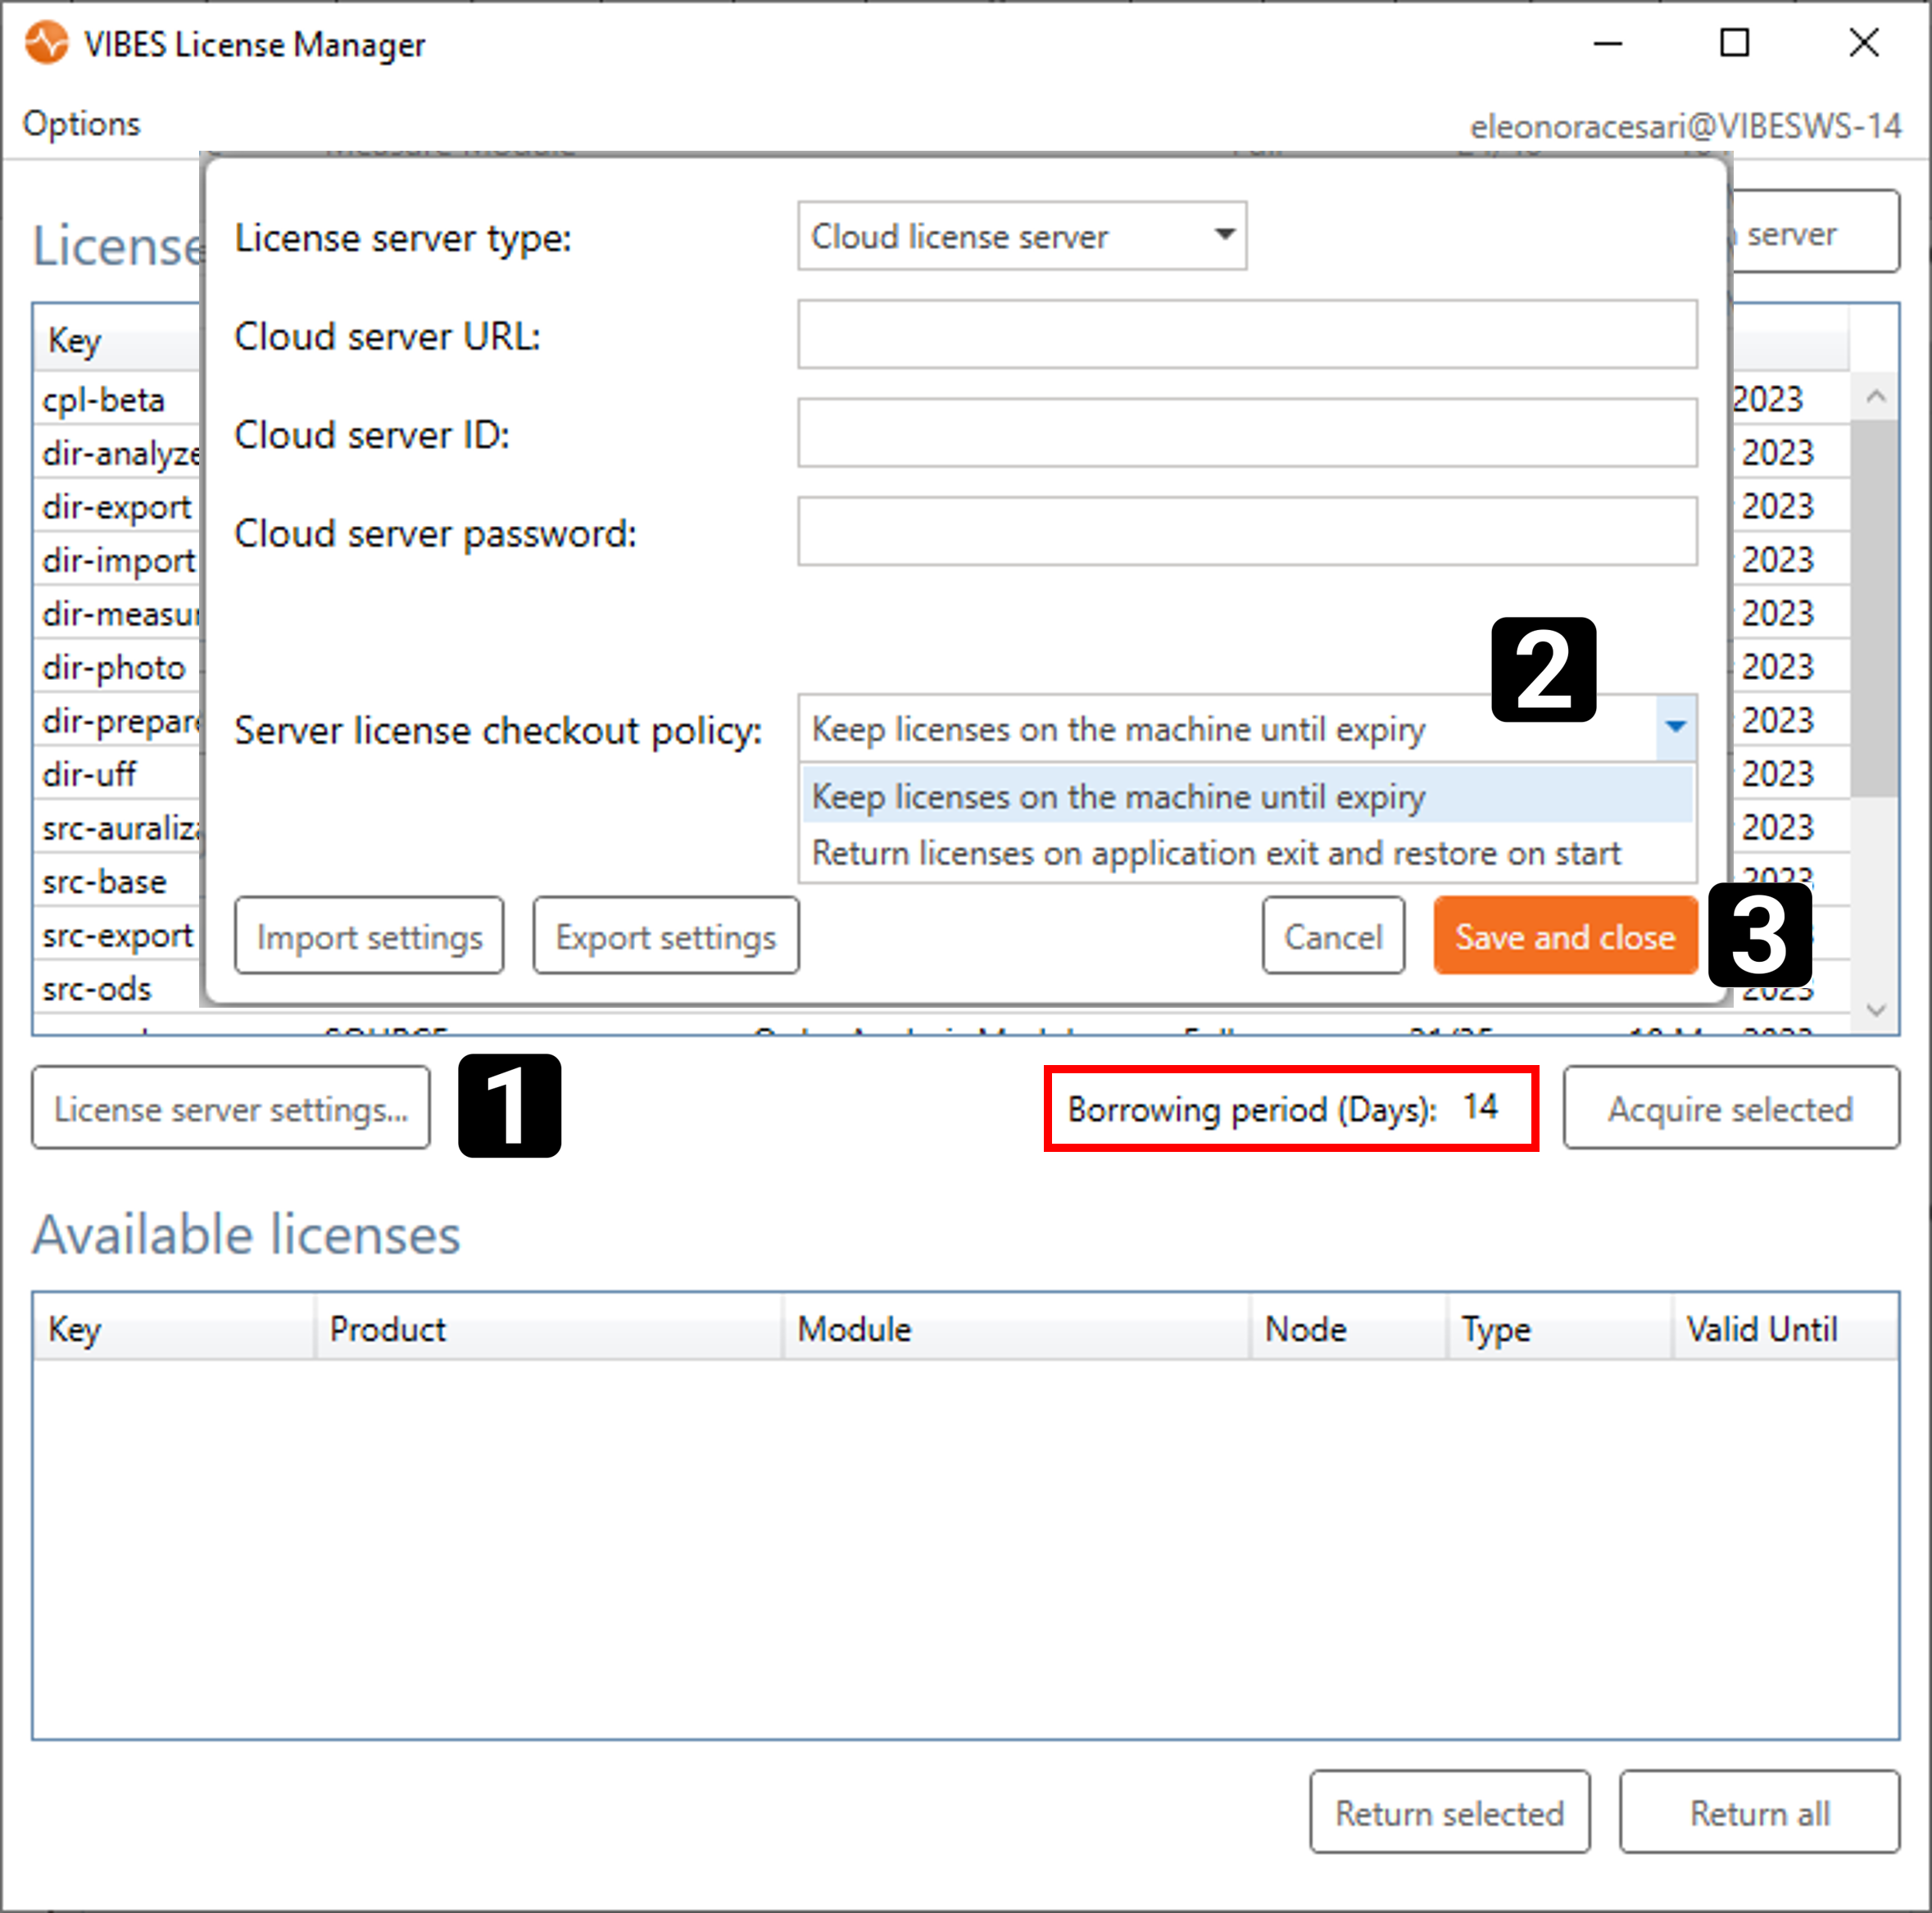Click Export settings button
The height and width of the screenshot is (1913, 1932).
pos(665,936)
